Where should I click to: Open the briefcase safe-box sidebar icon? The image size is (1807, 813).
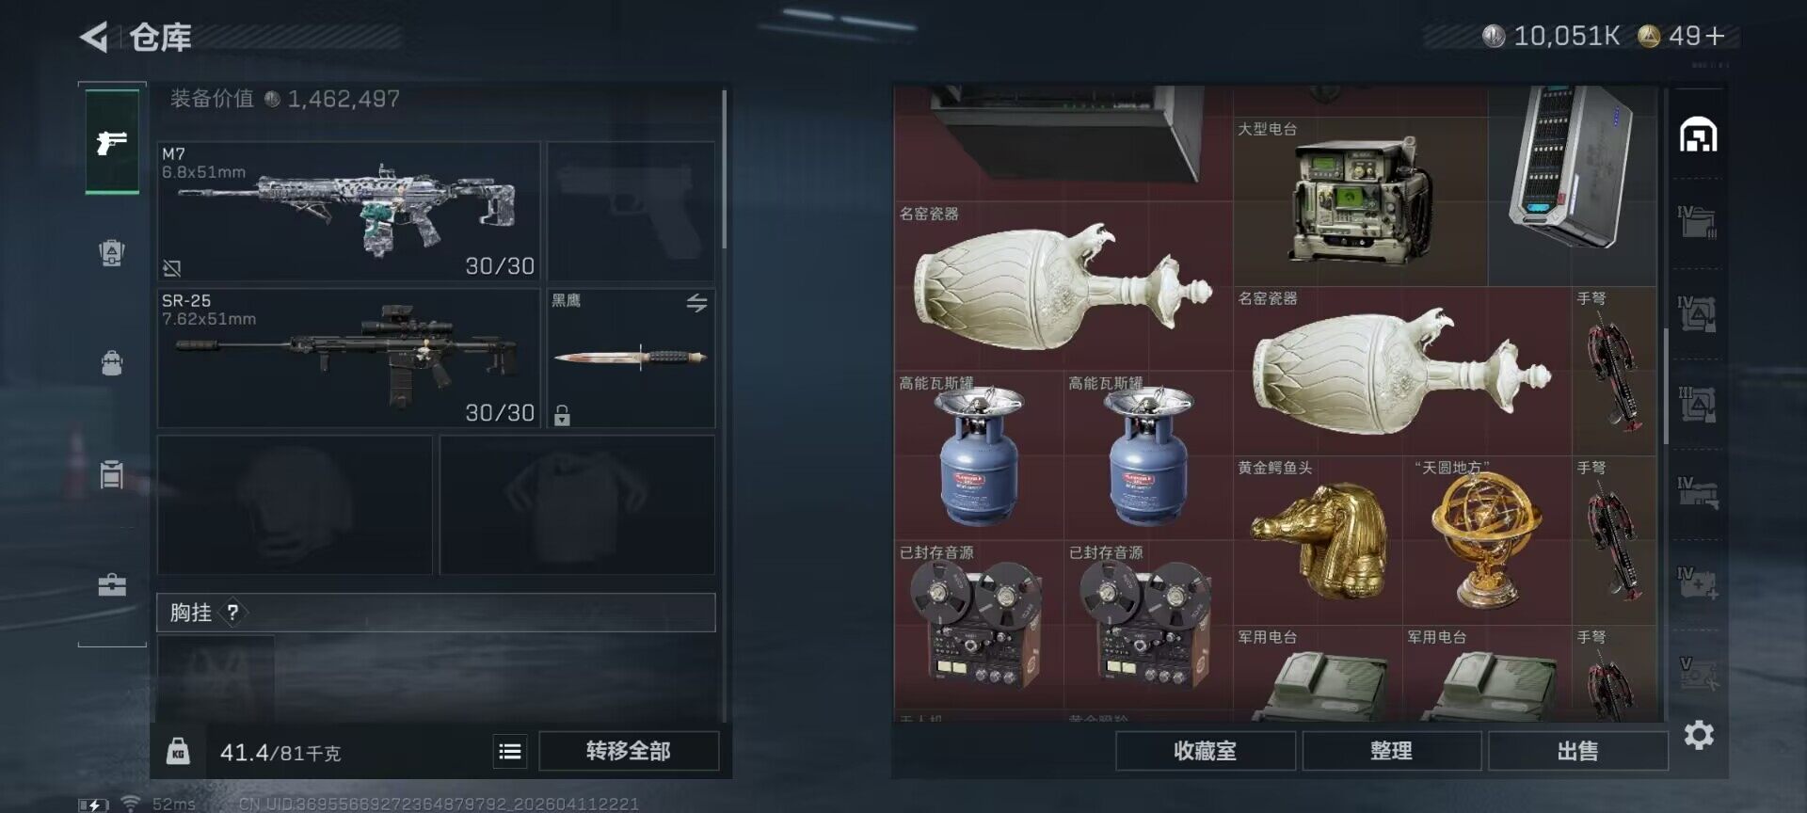click(112, 585)
